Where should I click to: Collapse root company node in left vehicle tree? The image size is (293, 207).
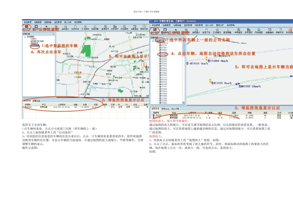tap(25, 37)
